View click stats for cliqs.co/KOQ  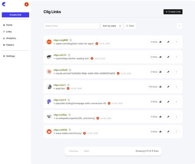point(156,132)
